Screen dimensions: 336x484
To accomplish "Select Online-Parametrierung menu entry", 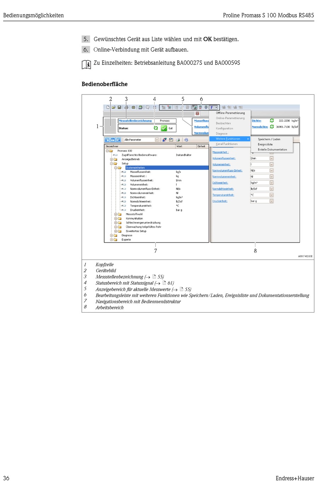I will pyautogui.click(x=230, y=118).
